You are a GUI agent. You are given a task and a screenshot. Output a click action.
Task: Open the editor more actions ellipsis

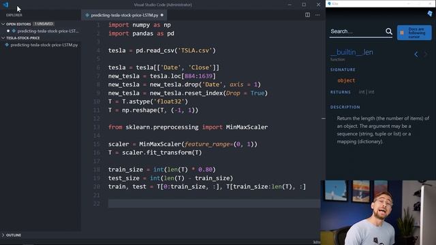(x=317, y=15)
